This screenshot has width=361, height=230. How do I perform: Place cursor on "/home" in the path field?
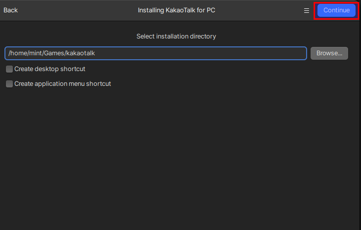18,53
